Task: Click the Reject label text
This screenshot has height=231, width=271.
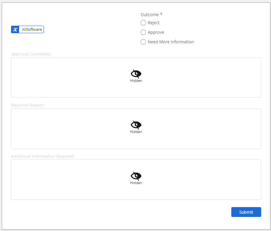Action: (x=153, y=23)
